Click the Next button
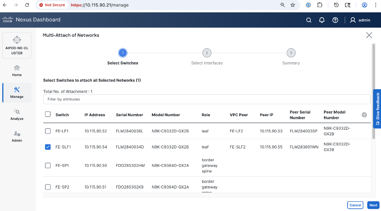This screenshot has height=211, width=381. (x=373, y=205)
